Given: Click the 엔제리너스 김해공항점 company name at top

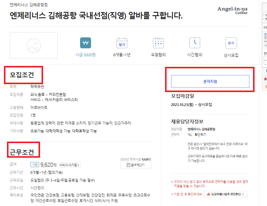Looking at the screenshot, I should 29,5.
